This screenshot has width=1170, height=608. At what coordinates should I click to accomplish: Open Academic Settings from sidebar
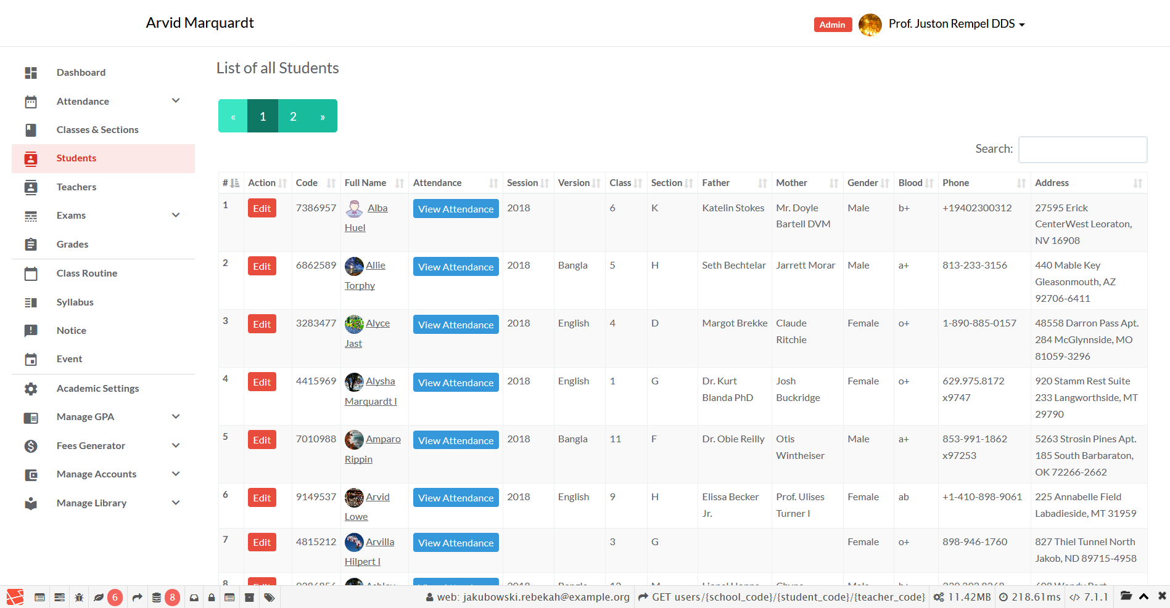[97, 389]
